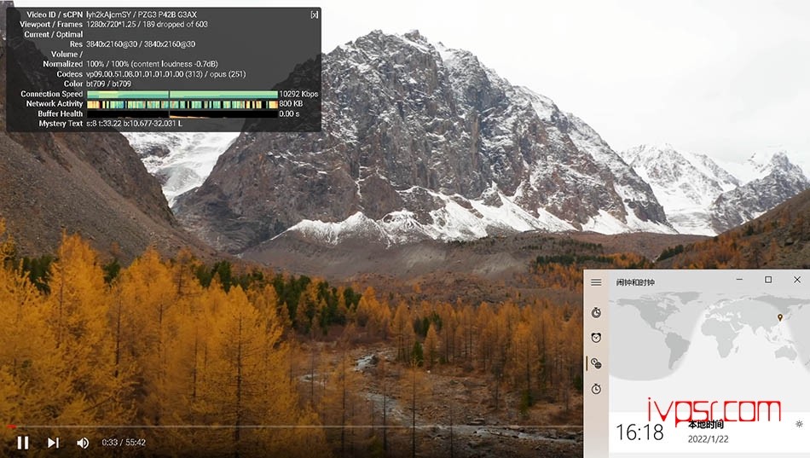Open the clock app hamburger menu
Screen dimensions: 810x458
click(596, 282)
